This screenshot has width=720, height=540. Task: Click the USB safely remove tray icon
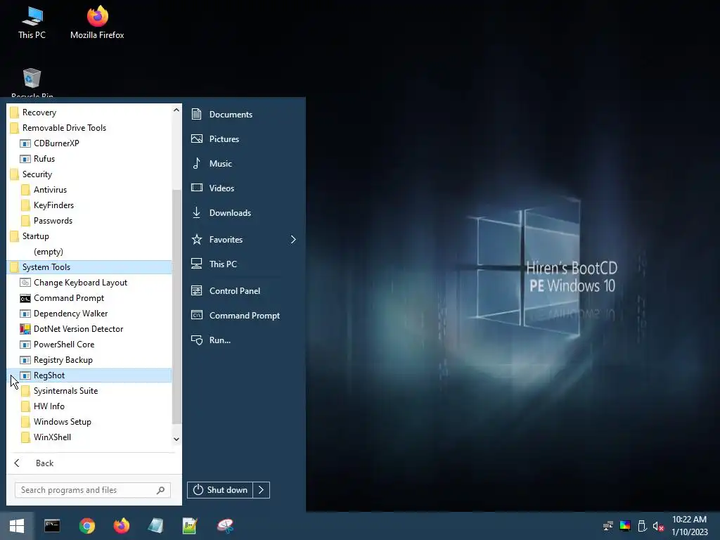642,526
